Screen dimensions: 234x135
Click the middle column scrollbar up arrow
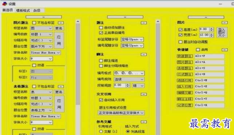coord(158,22)
